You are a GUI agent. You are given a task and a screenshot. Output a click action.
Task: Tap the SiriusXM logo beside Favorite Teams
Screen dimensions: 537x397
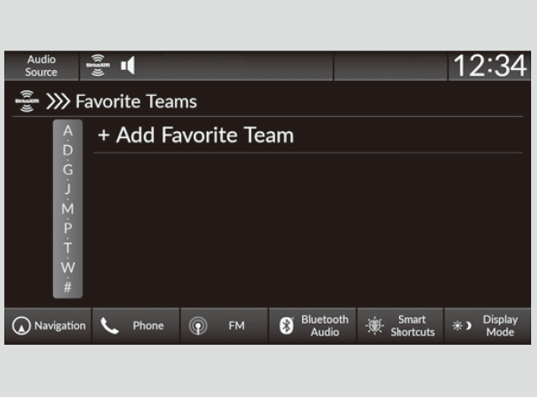26,102
